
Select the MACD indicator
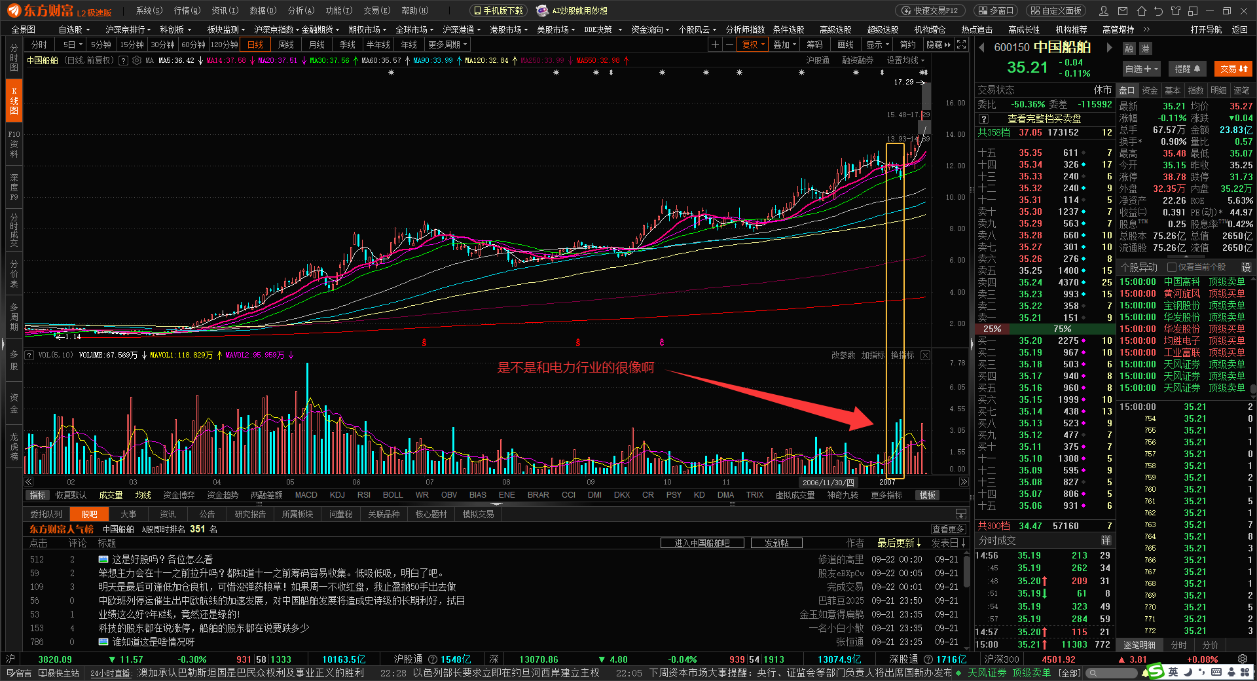point(306,495)
